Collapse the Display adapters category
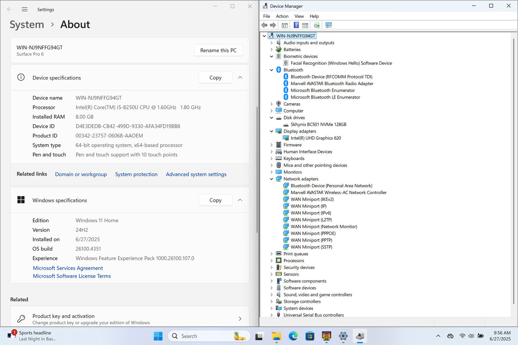The height and width of the screenshot is (345, 518). (271, 131)
